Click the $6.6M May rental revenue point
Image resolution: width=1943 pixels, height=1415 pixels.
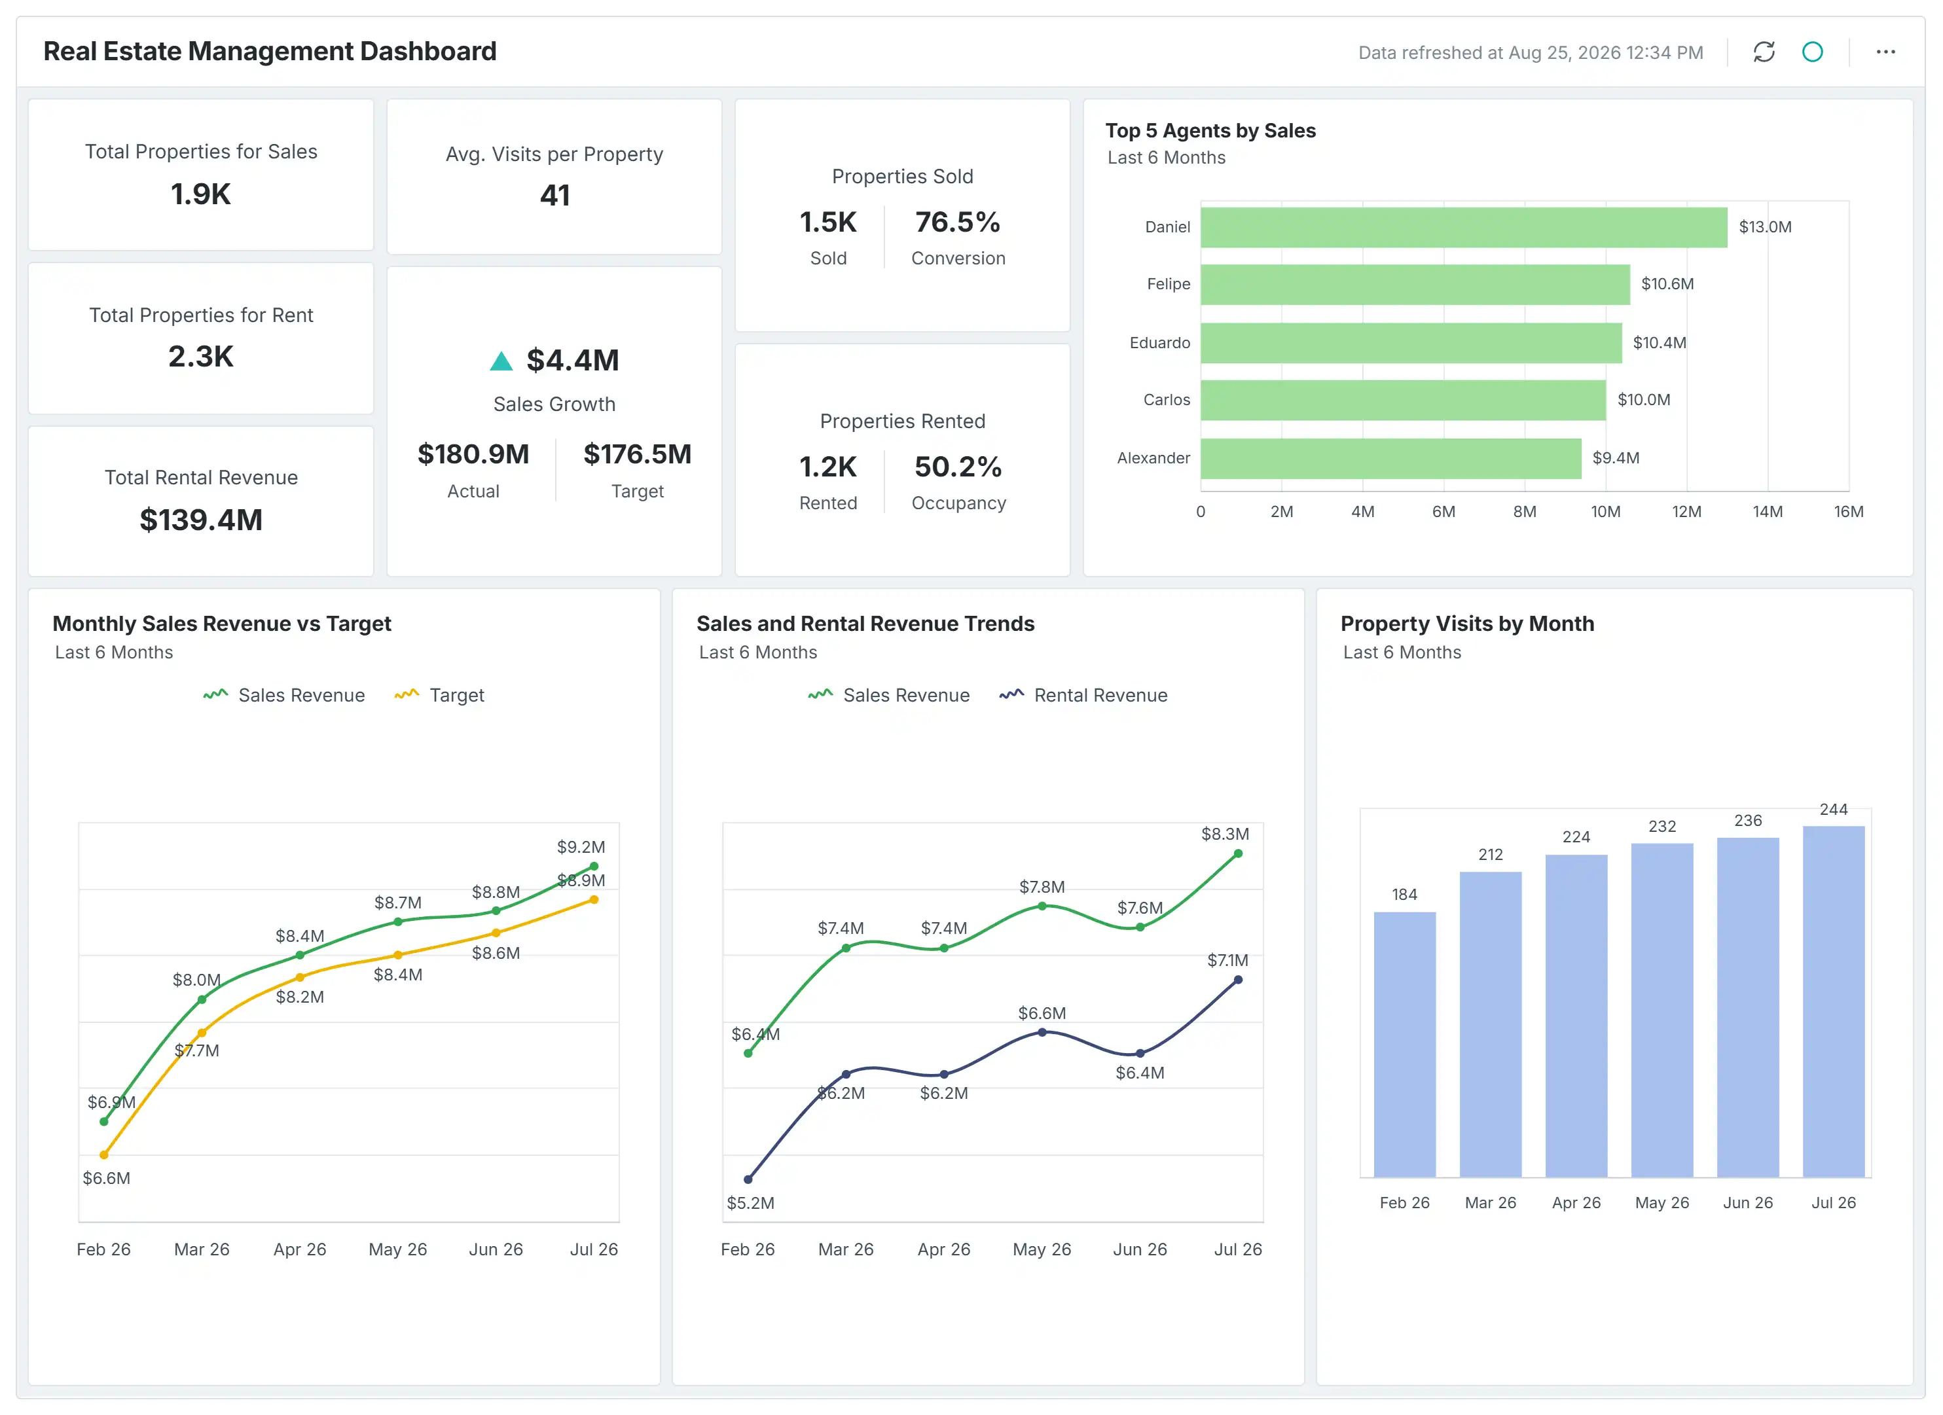point(1042,1032)
